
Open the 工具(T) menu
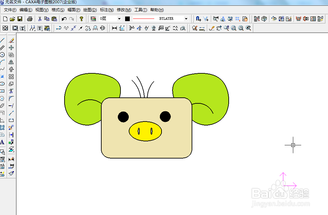(141, 10)
